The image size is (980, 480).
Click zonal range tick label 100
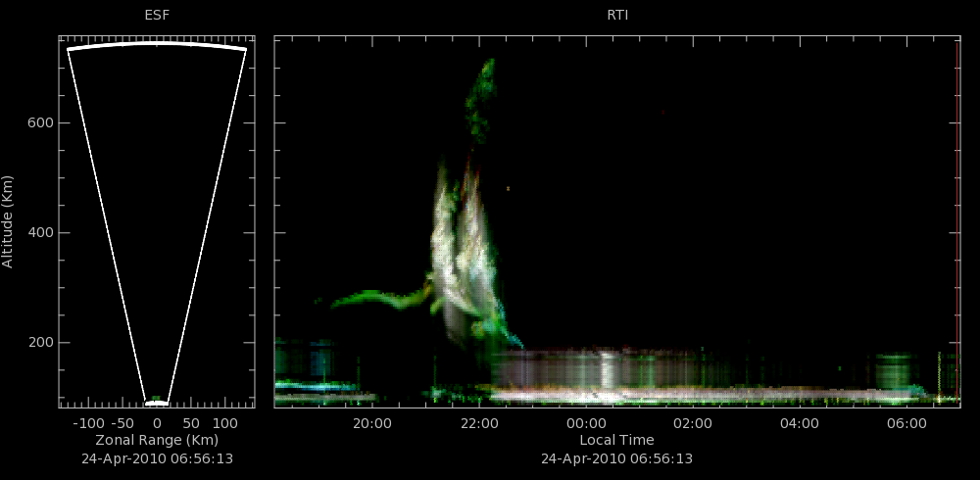coord(225,424)
